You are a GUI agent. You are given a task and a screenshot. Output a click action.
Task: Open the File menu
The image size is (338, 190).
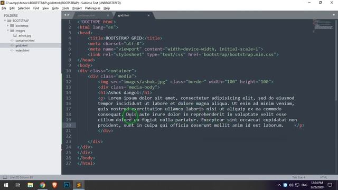click(4, 8)
